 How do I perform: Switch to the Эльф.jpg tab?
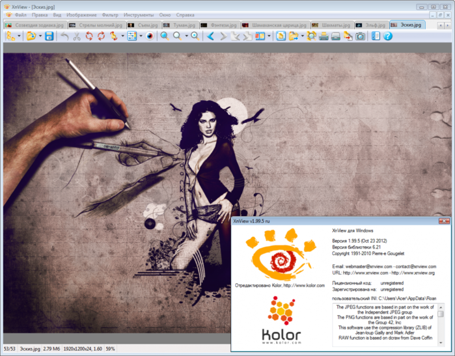pos(372,25)
